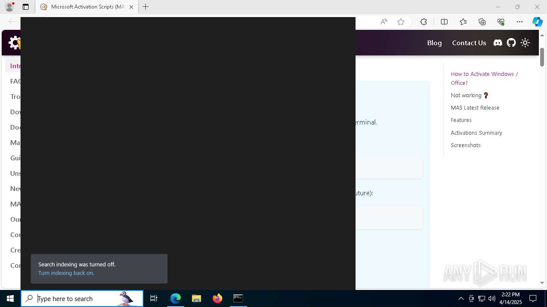This screenshot has width=547, height=307.
Task: Open the Favorites list
Action: [x=463, y=22]
